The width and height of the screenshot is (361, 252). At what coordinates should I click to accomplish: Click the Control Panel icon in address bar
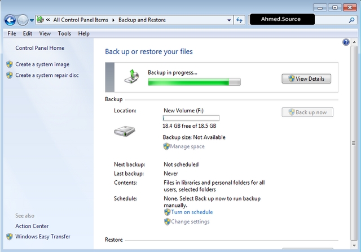pos(40,20)
